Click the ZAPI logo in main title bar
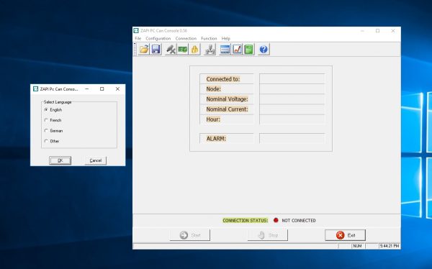This screenshot has width=432, height=269. [136, 30]
